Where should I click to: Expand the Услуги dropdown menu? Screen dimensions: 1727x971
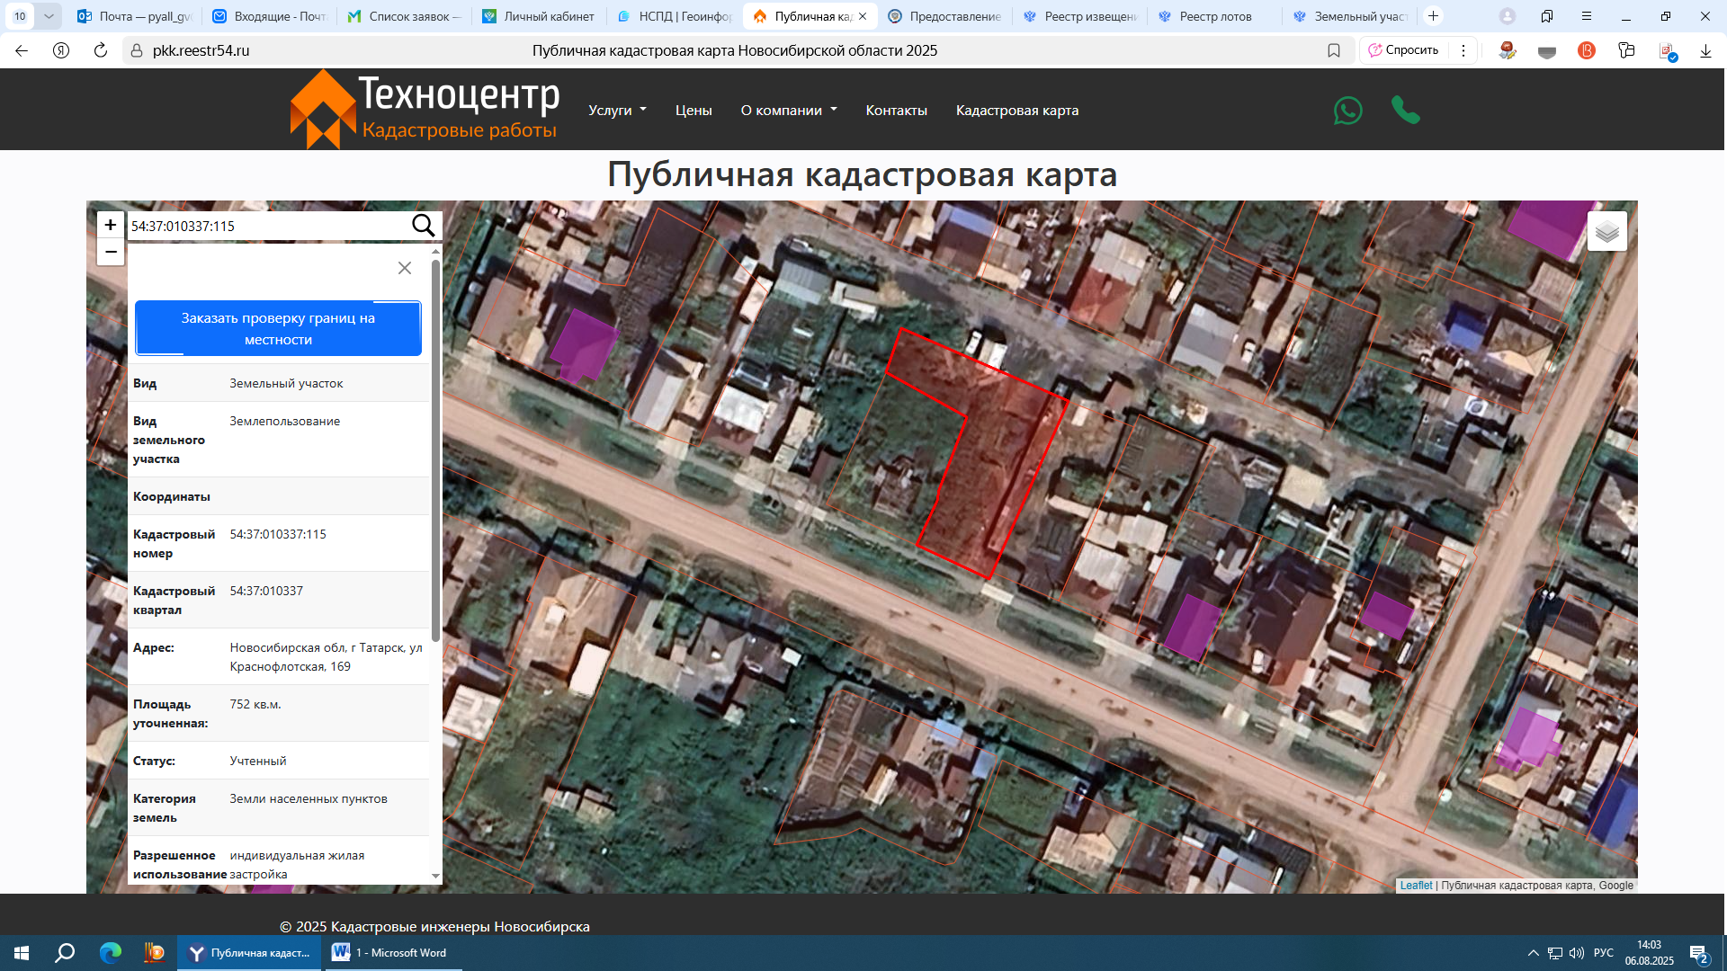tap(617, 111)
